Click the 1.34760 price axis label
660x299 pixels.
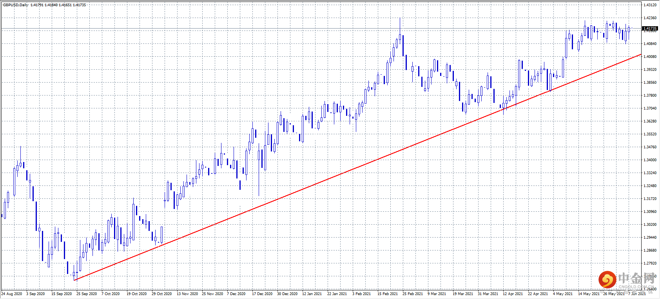pos(650,147)
